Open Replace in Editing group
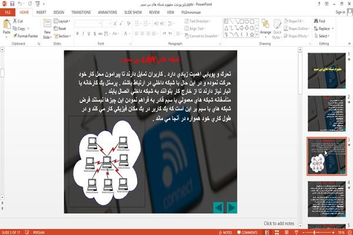 pos(324,29)
